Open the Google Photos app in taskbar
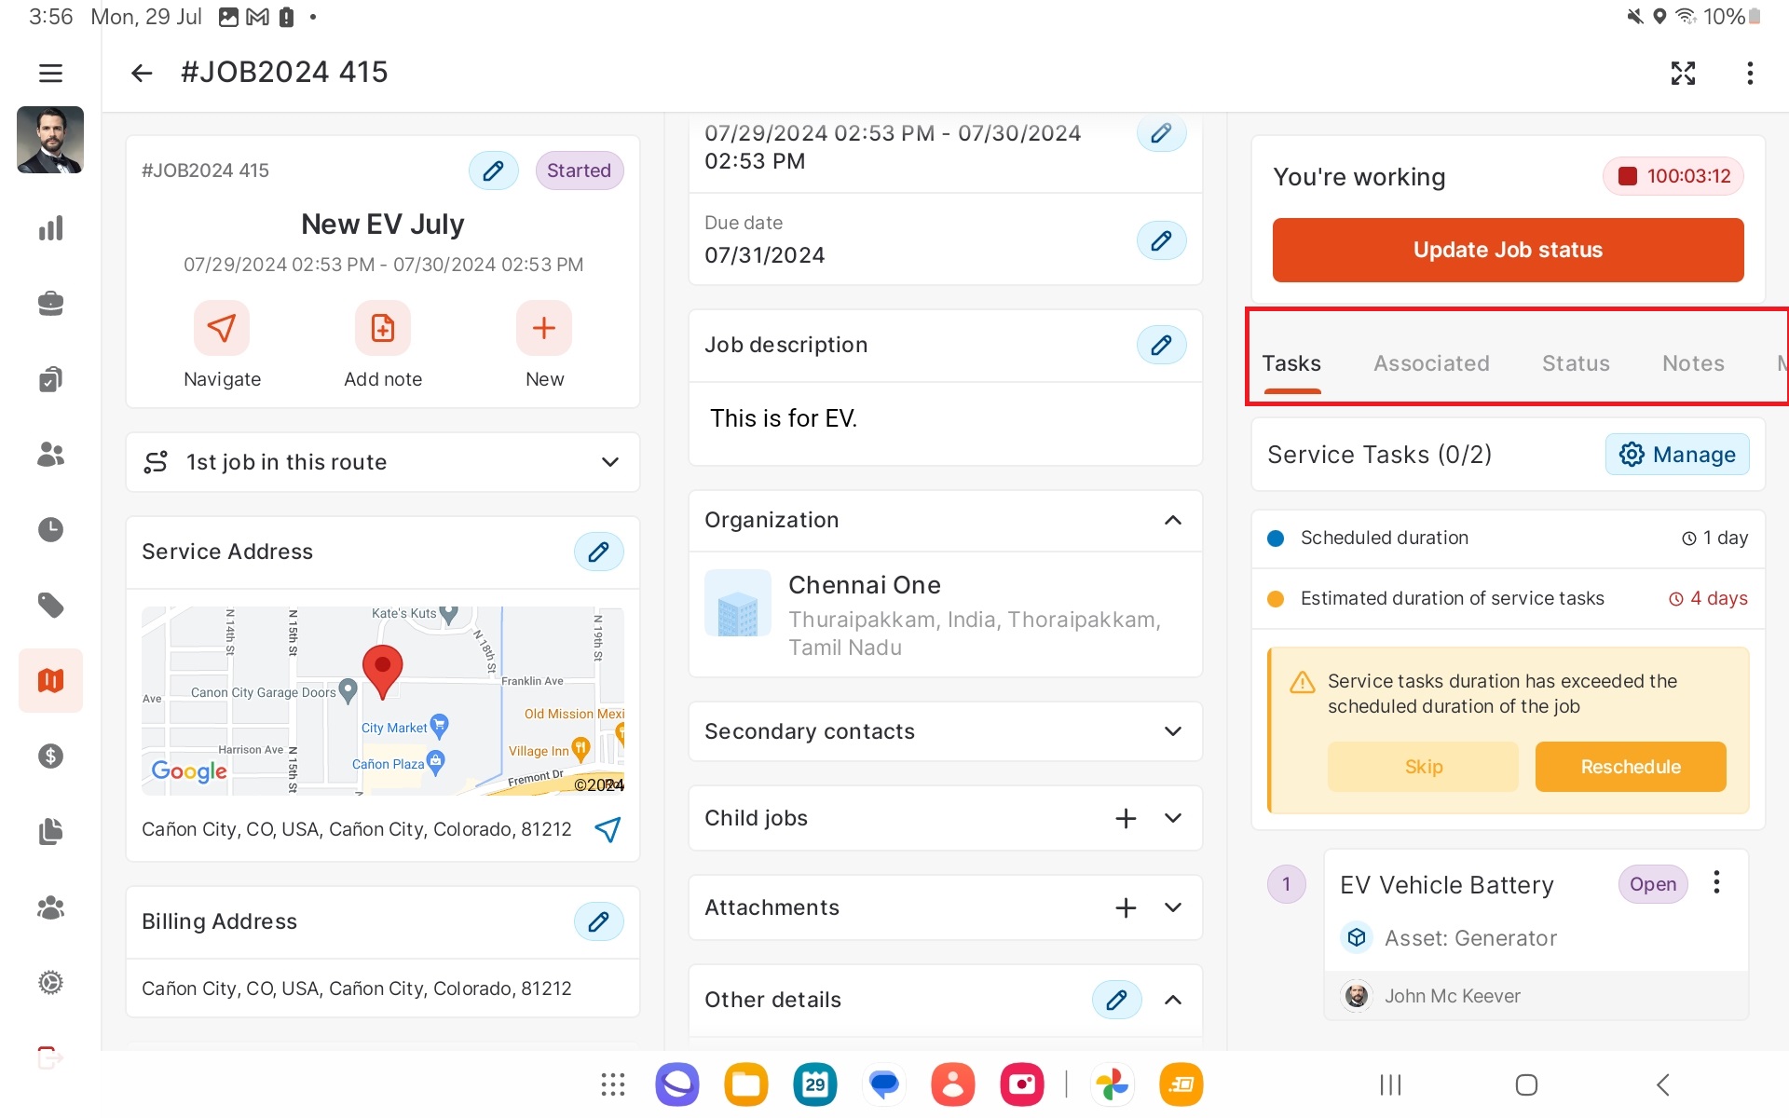Viewport: 1789px width, 1118px height. tap(1112, 1084)
